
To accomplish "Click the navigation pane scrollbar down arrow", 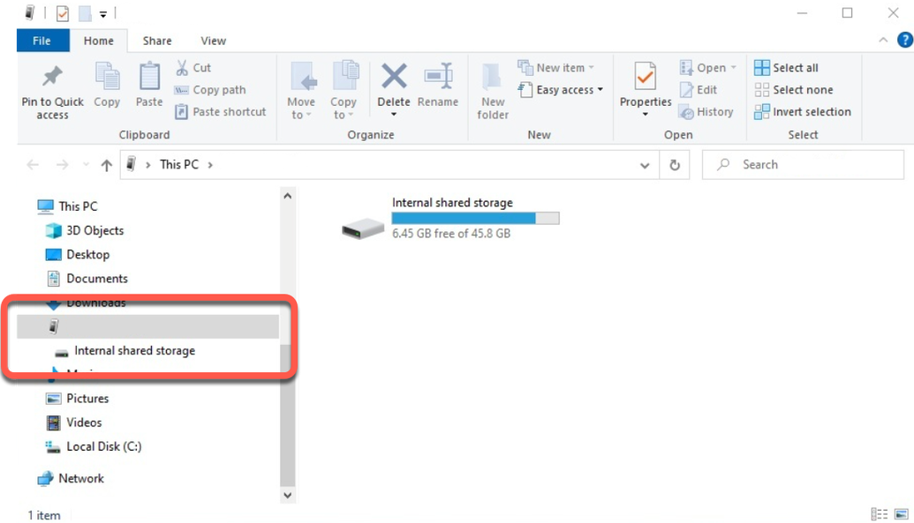I will (x=287, y=496).
